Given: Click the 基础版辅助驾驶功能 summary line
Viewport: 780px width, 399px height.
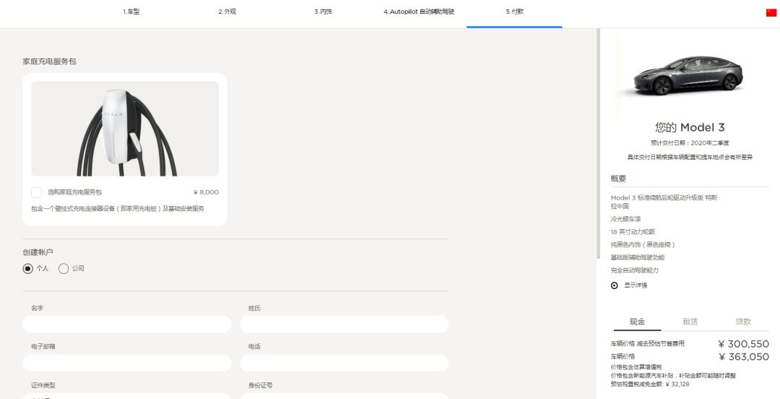Looking at the screenshot, I should [x=638, y=257].
